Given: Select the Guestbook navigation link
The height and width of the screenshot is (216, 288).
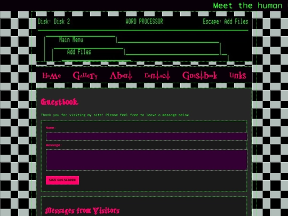Looking at the screenshot, I should click(200, 76).
